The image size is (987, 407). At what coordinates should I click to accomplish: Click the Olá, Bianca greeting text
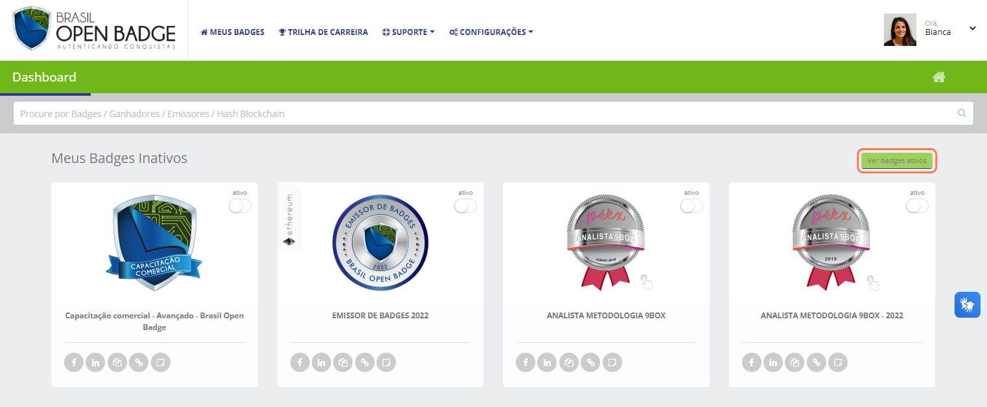pos(938,28)
